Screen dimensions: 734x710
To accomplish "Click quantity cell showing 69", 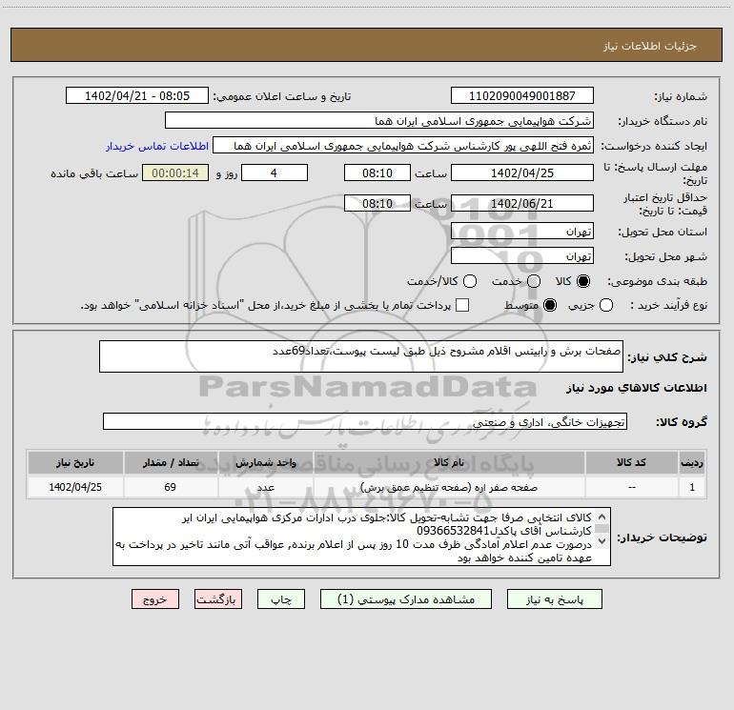I will tap(171, 488).
